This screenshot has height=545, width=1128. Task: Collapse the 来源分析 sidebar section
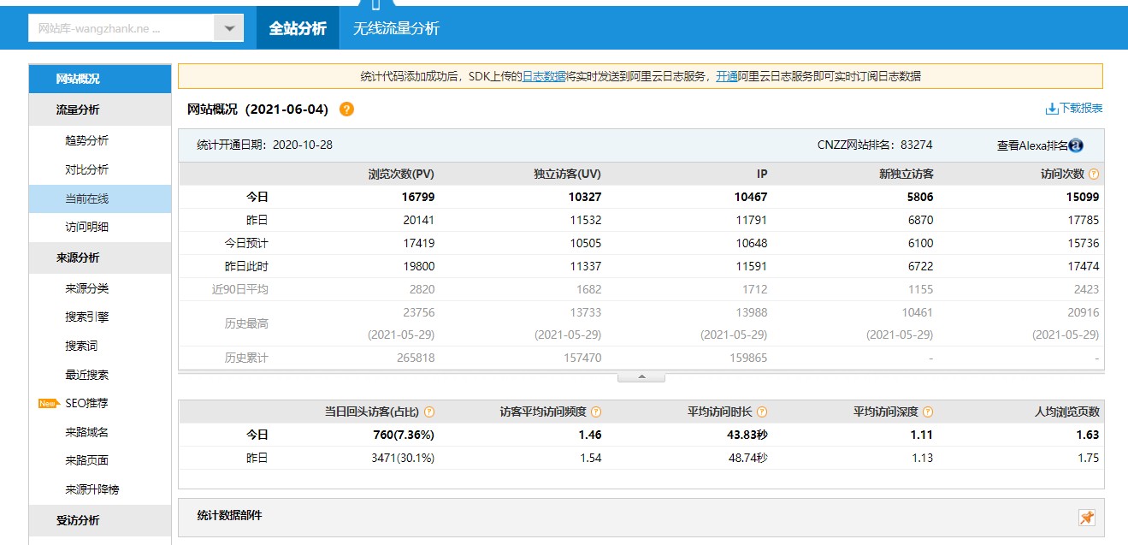(100, 258)
